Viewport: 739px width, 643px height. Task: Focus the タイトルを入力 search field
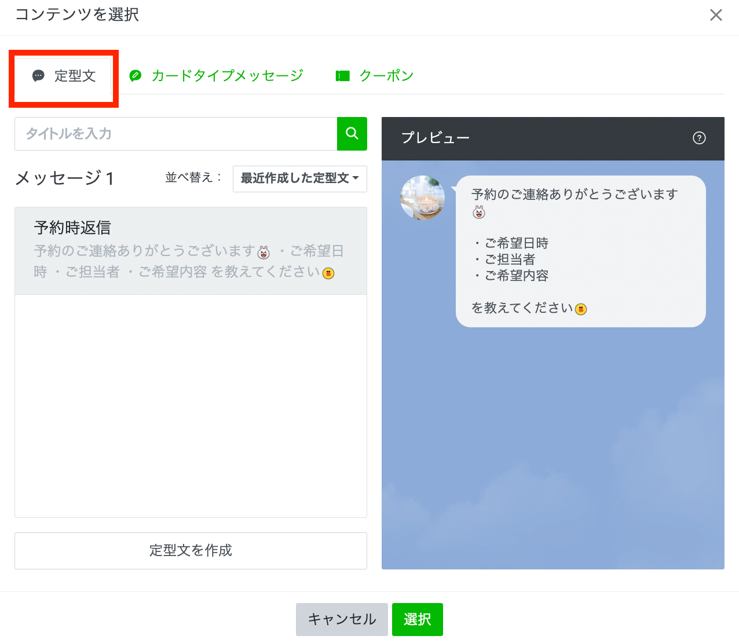[175, 134]
